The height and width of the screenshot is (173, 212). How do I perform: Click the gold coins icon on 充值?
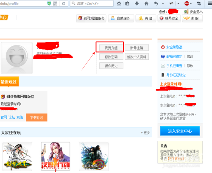(141, 18)
